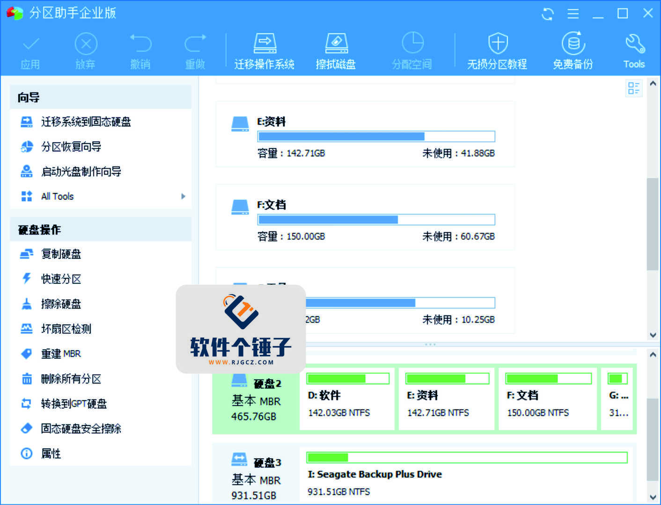Click the Wizard (向导) section header
Image resolution: width=661 pixels, height=505 pixels.
point(101,97)
